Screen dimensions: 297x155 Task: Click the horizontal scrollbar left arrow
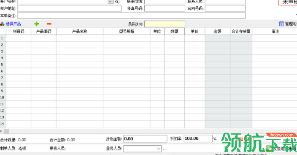tap(1, 131)
